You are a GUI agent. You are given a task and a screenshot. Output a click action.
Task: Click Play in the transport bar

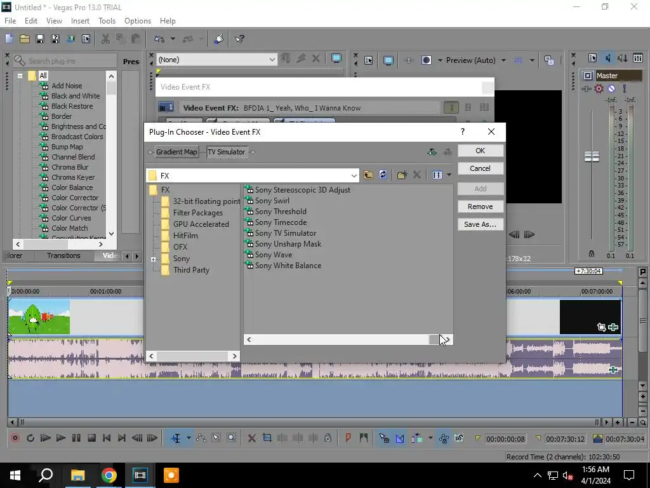(60, 438)
